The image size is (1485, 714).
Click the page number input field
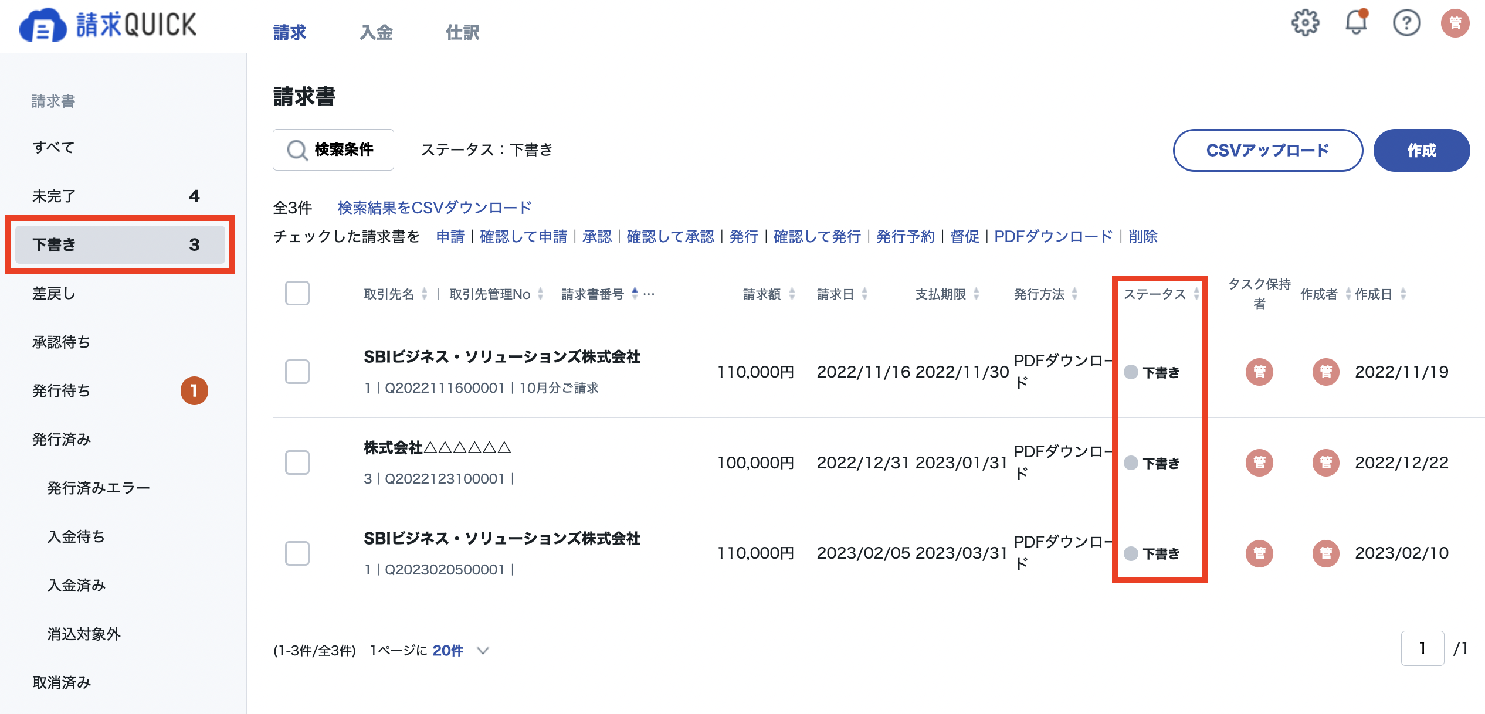[x=1422, y=648]
